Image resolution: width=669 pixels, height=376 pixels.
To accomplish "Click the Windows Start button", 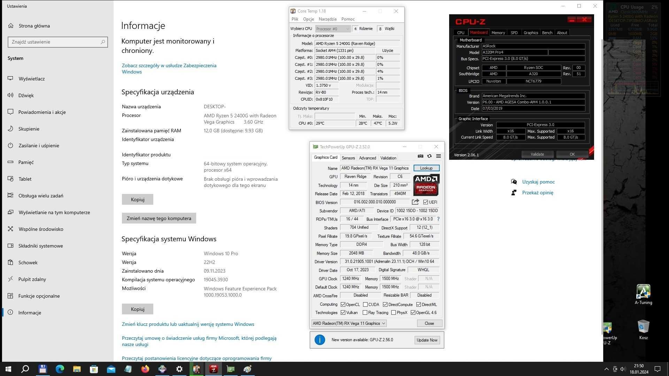I will coord(8,369).
